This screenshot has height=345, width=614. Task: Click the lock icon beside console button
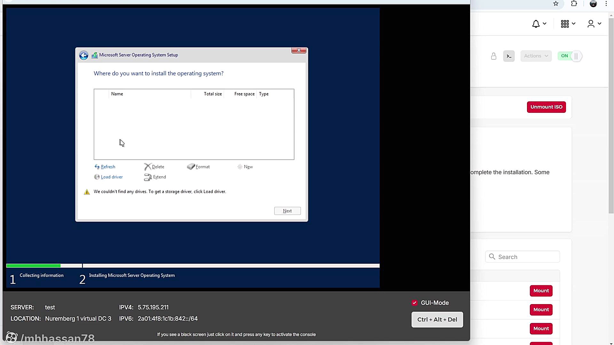pyautogui.click(x=494, y=56)
